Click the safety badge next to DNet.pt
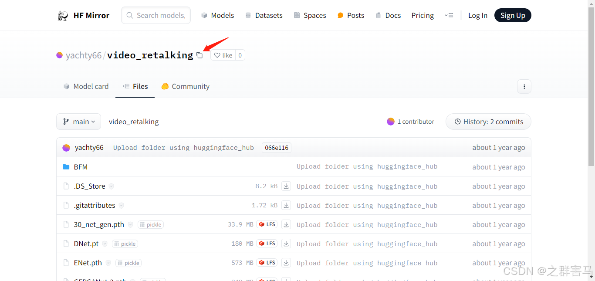 tap(105, 244)
